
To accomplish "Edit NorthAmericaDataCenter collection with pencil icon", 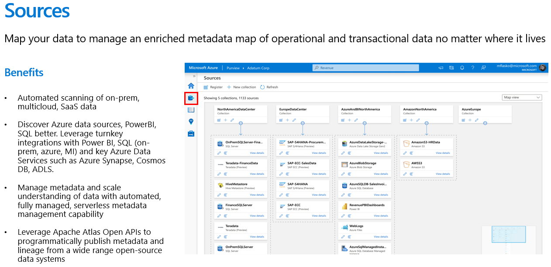I will coord(232,120).
